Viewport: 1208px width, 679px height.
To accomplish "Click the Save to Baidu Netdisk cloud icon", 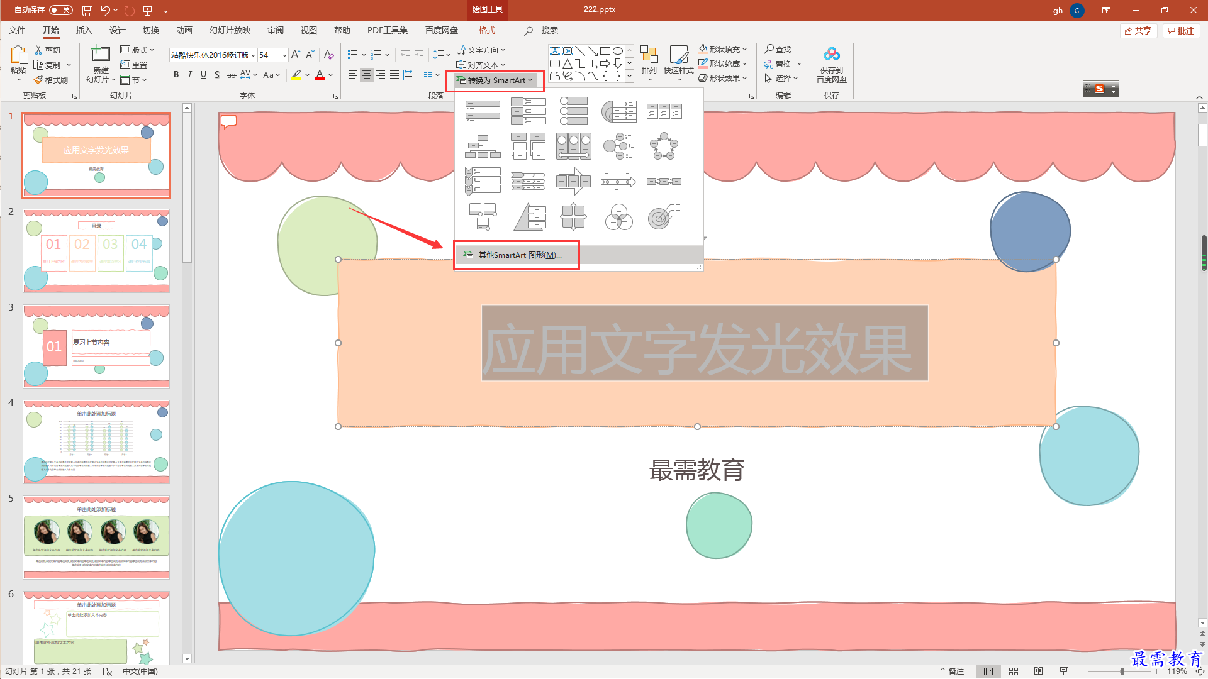I will pyautogui.click(x=832, y=54).
